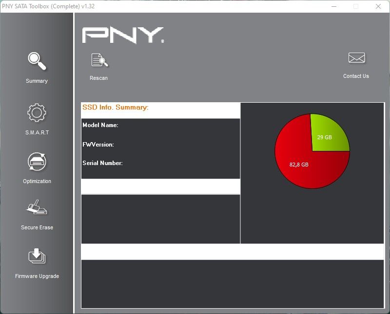Open the Summary magnifier icon
The height and width of the screenshot is (314, 390).
coord(37,61)
